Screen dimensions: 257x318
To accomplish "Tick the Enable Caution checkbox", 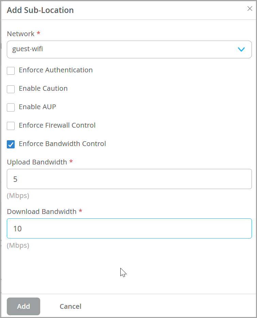I will coord(11,89).
